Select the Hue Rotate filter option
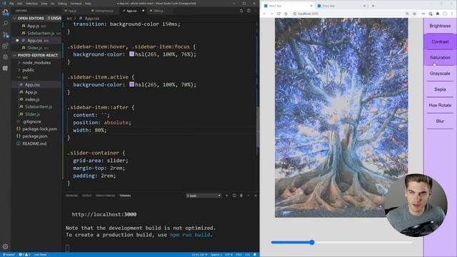This screenshot has width=457, height=257. (440, 105)
